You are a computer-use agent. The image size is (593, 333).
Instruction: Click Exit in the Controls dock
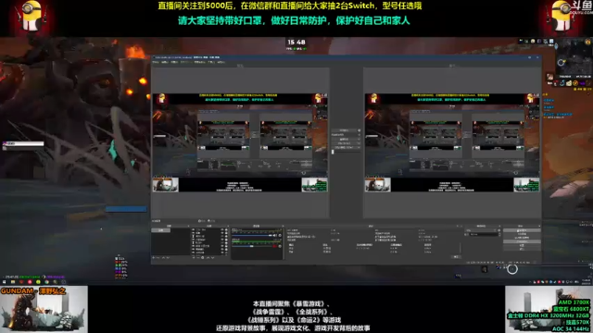(522, 249)
